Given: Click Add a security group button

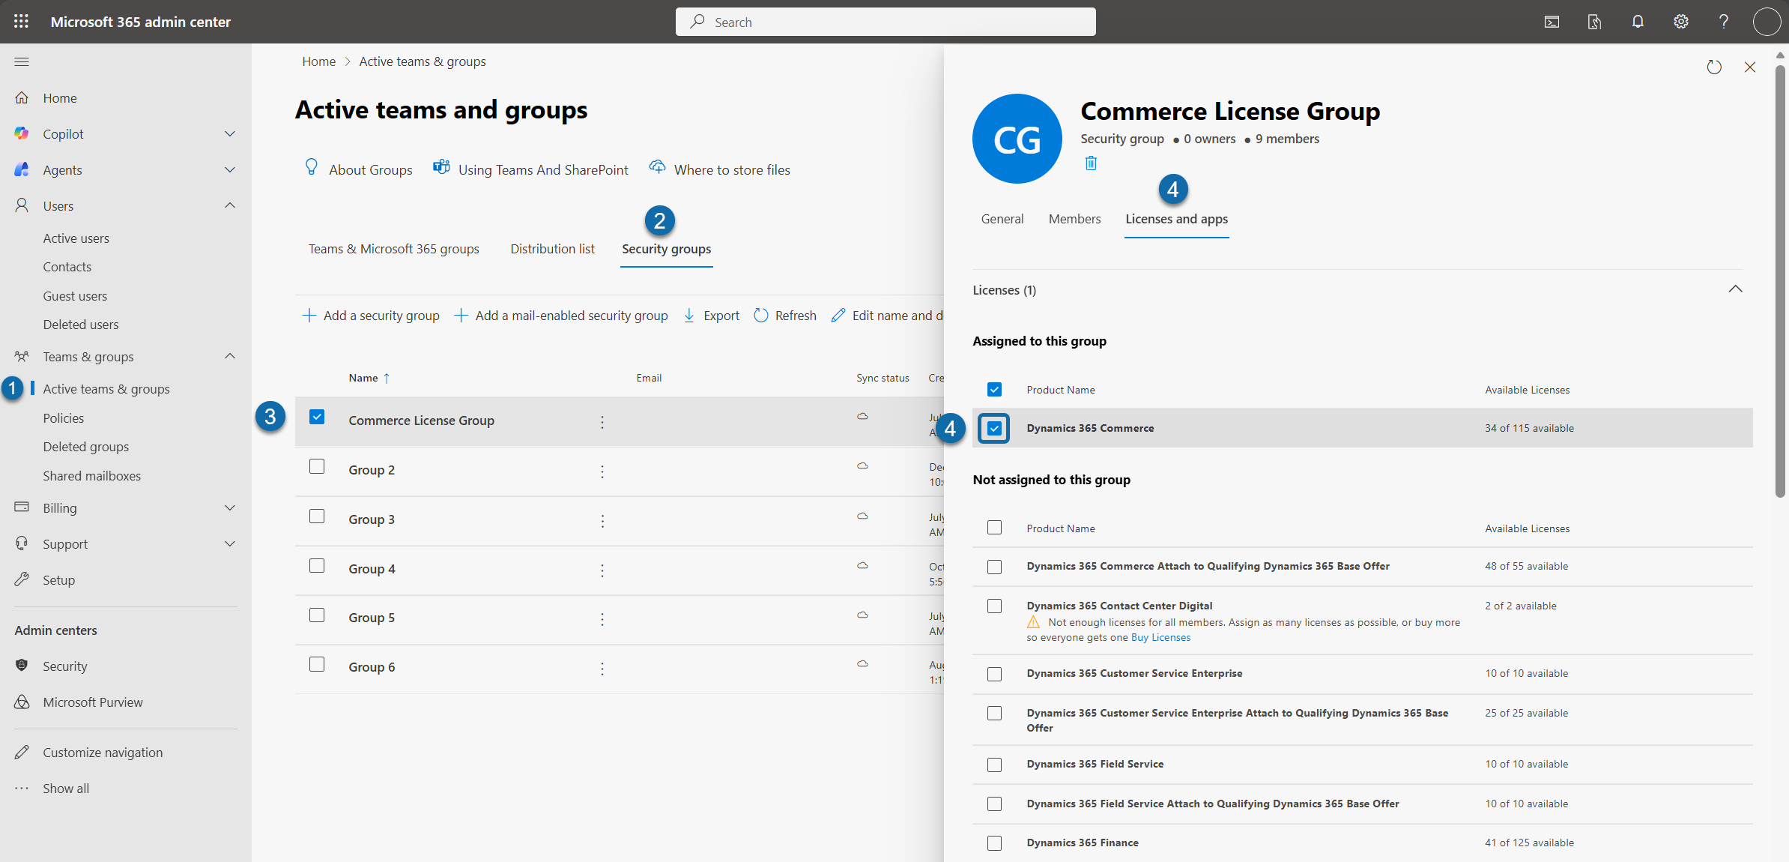Looking at the screenshot, I should pyautogui.click(x=371, y=316).
